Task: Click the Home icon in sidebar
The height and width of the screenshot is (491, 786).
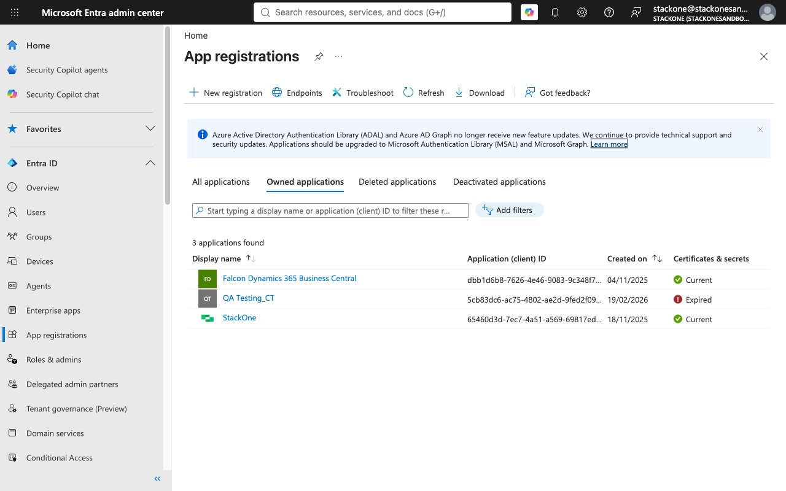Action: point(12,45)
